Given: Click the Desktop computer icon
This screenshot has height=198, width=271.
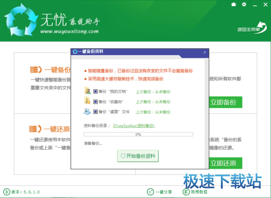Looking at the screenshot, I should click(x=87, y=112).
